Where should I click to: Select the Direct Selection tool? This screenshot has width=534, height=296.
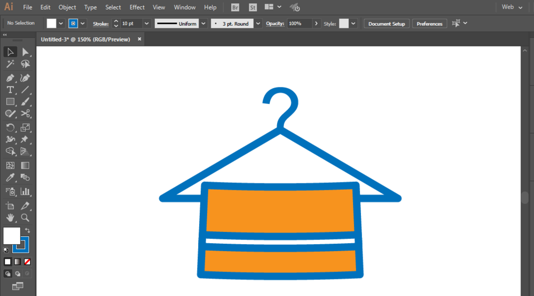tap(25, 52)
